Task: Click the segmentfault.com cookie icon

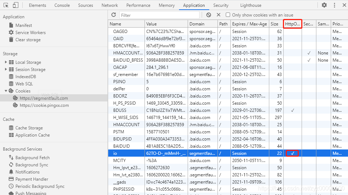Action: (15, 98)
